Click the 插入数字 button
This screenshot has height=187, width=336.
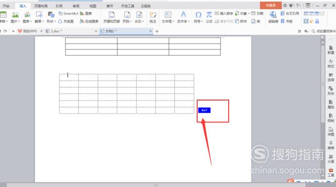pos(224,14)
